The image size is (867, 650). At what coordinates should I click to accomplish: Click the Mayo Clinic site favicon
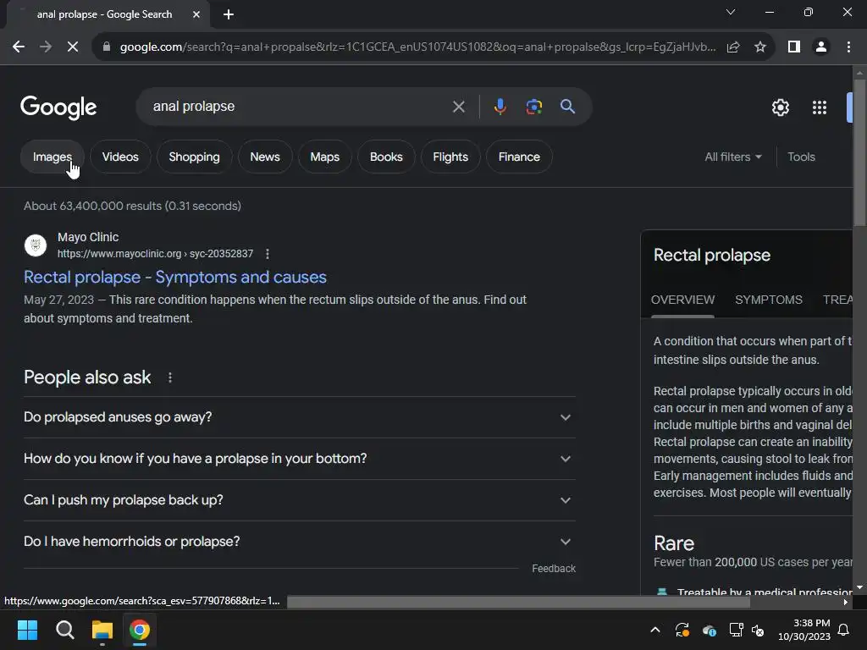point(36,245)
